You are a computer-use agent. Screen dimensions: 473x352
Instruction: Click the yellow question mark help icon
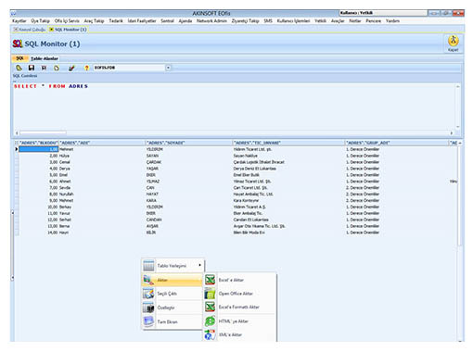pyautogui.click(x=87, y=68)
